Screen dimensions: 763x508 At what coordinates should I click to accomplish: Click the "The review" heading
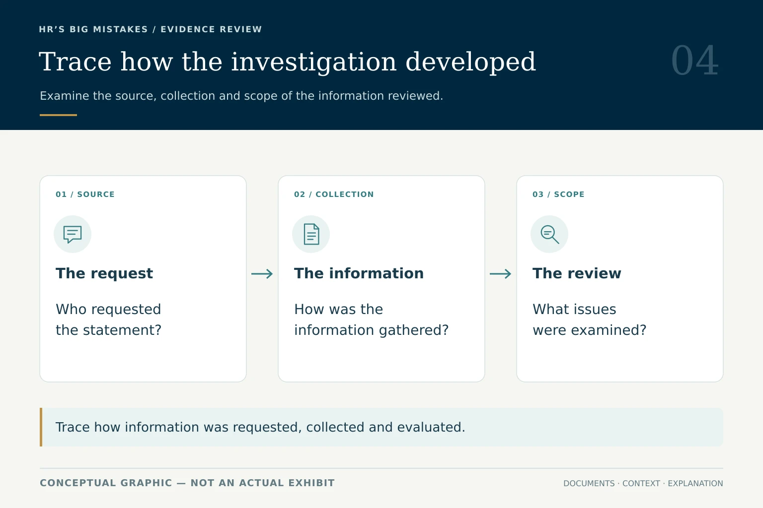[x=577, y=273]
